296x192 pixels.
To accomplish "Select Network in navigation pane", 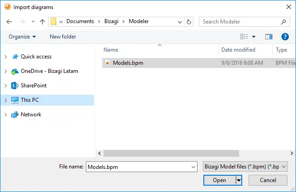I will click(x=31, y=115).
